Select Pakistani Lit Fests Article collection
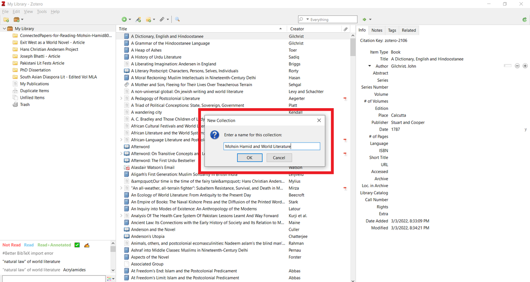 coord(42,63)
